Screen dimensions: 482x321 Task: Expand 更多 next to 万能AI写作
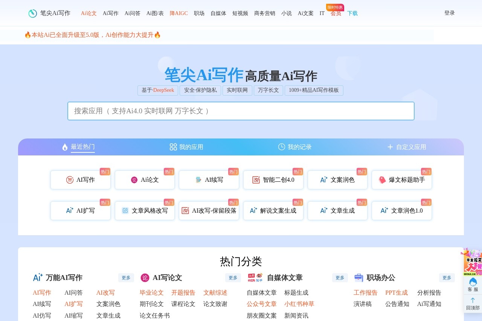click(126, 278)
